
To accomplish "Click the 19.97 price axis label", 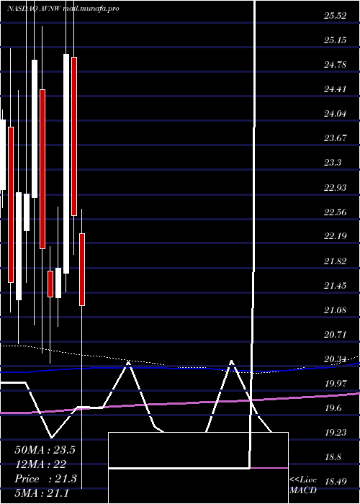I will point(336,383).
